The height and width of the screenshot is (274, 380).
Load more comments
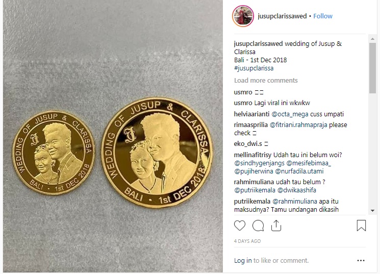pos(266,80)
